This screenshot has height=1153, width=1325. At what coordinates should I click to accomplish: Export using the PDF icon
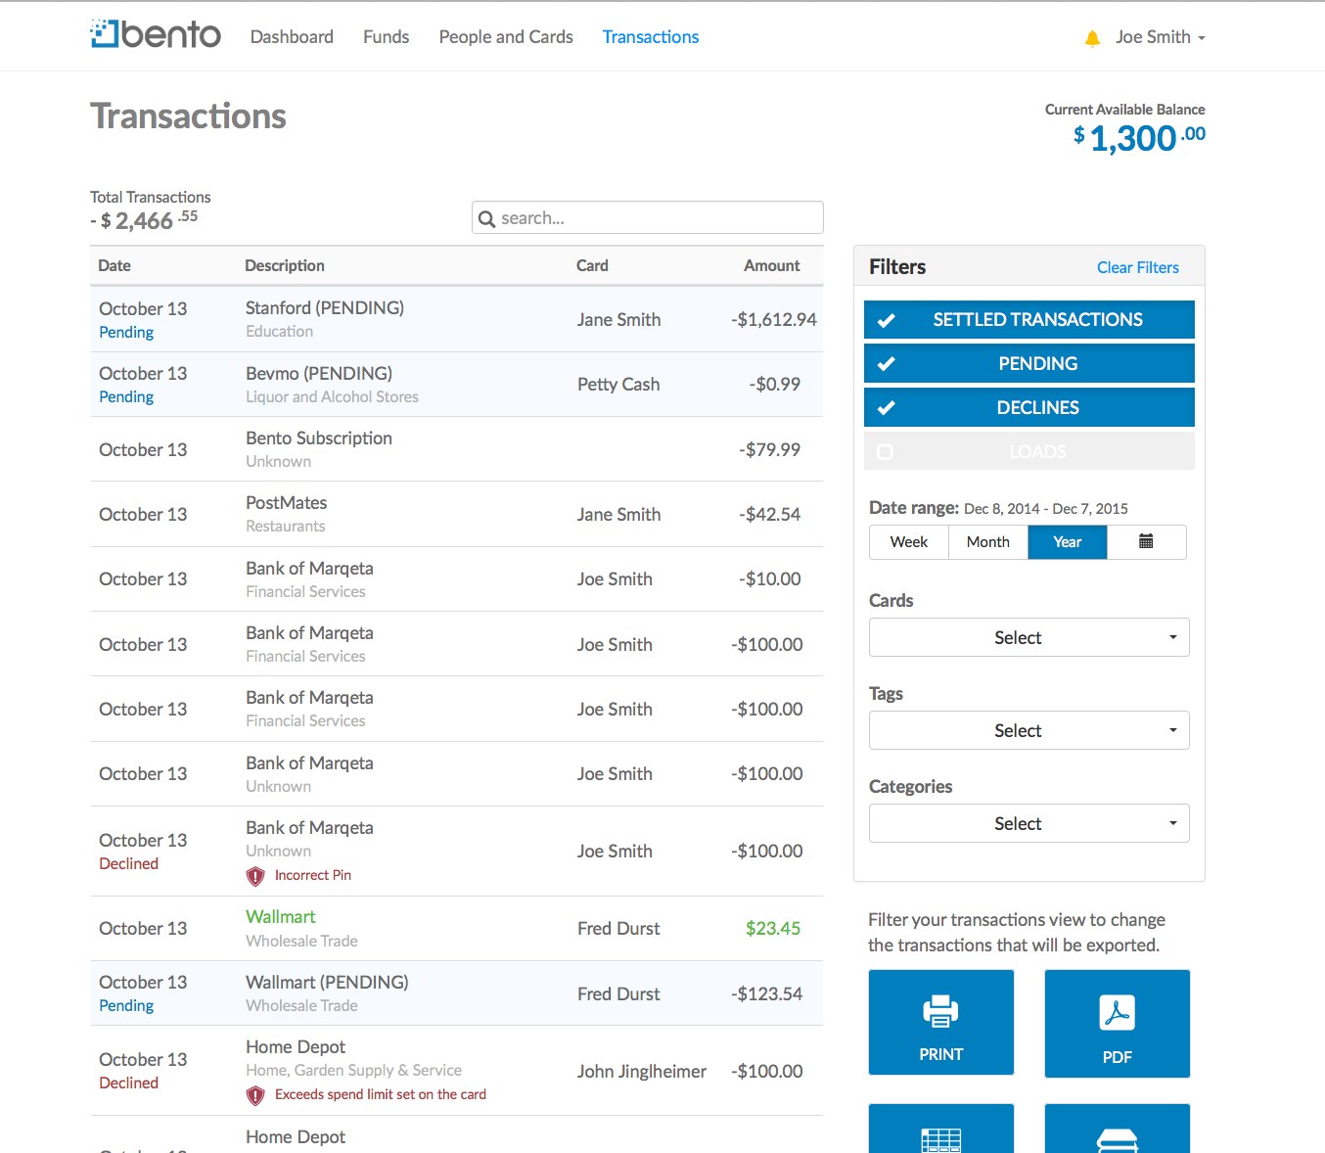tap(1117, 1013)
